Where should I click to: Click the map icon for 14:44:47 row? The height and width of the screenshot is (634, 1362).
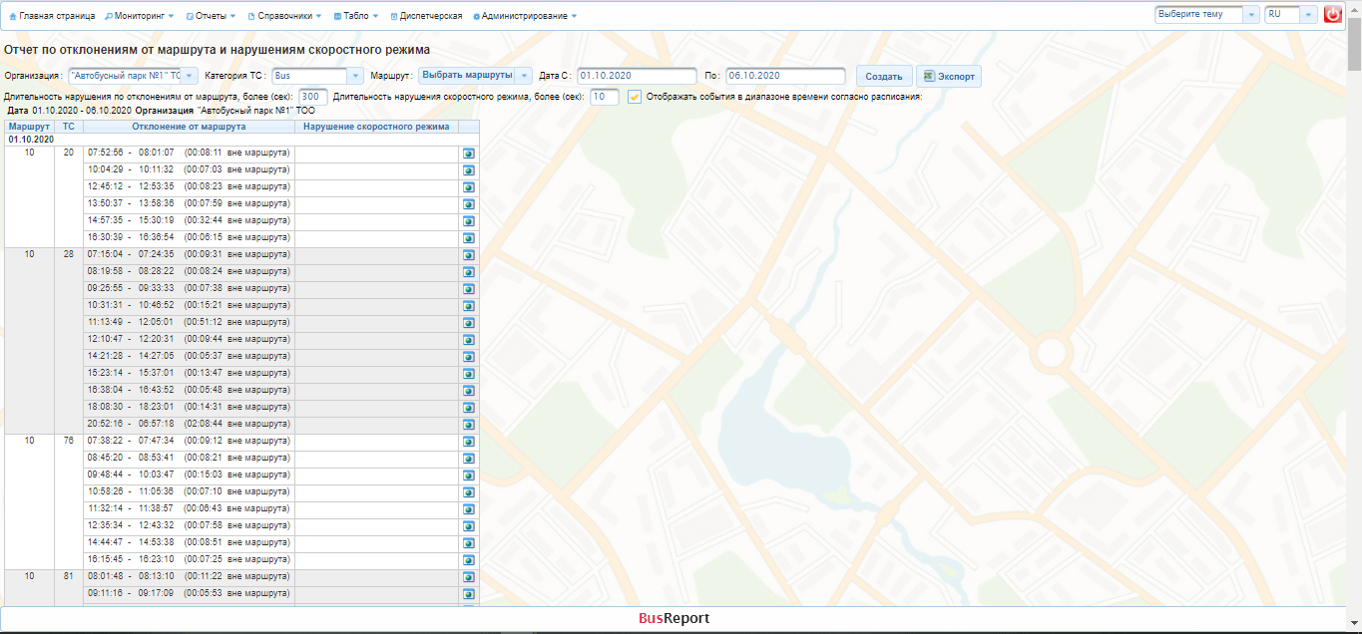click(469, 543)
